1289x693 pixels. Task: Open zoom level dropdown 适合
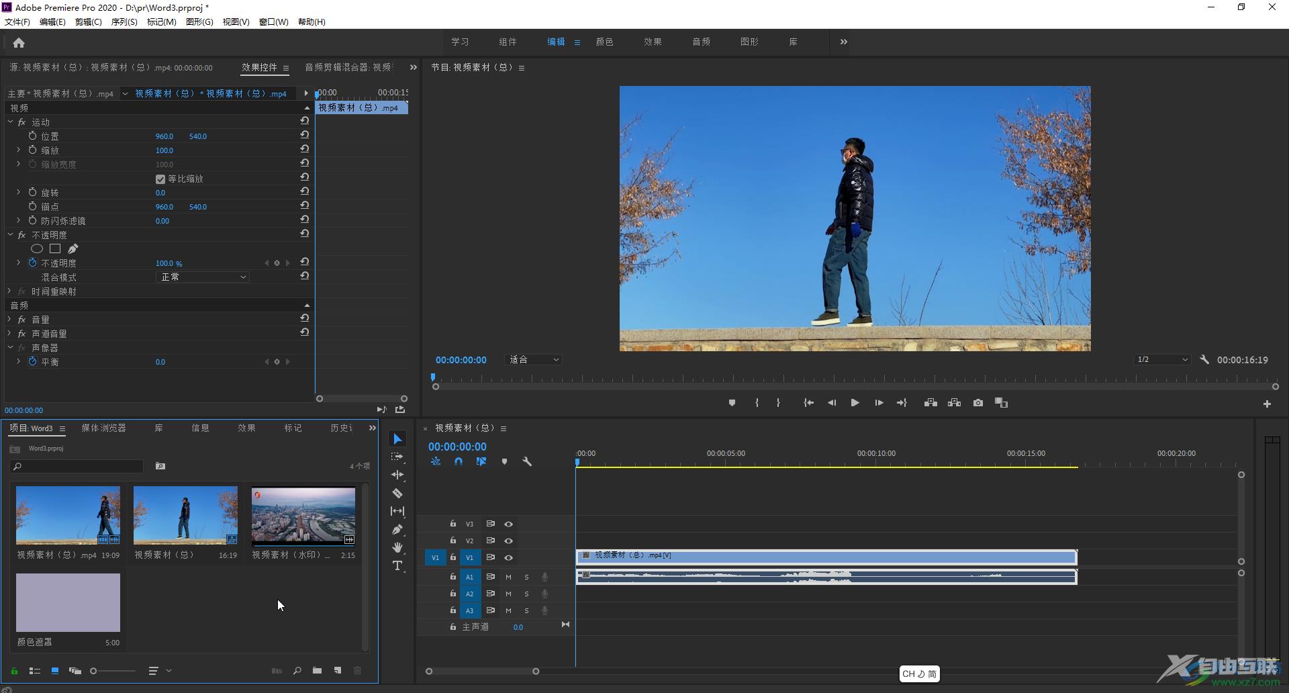533,360
